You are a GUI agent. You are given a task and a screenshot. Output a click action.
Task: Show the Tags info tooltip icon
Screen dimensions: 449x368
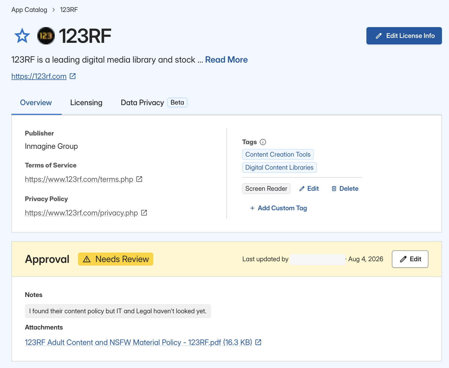tap(263, 142)
